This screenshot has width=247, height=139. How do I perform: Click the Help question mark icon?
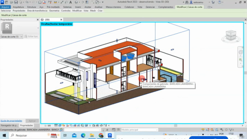coord(220,2)
